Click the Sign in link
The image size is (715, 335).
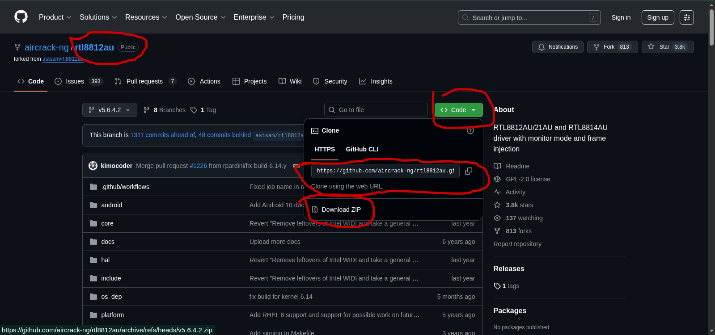click(621, 17)
